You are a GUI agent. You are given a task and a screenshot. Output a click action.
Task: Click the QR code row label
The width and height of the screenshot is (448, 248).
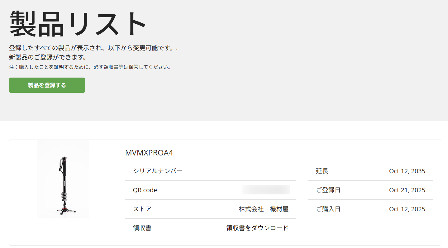pyautogui.click(x=145, y=190)
